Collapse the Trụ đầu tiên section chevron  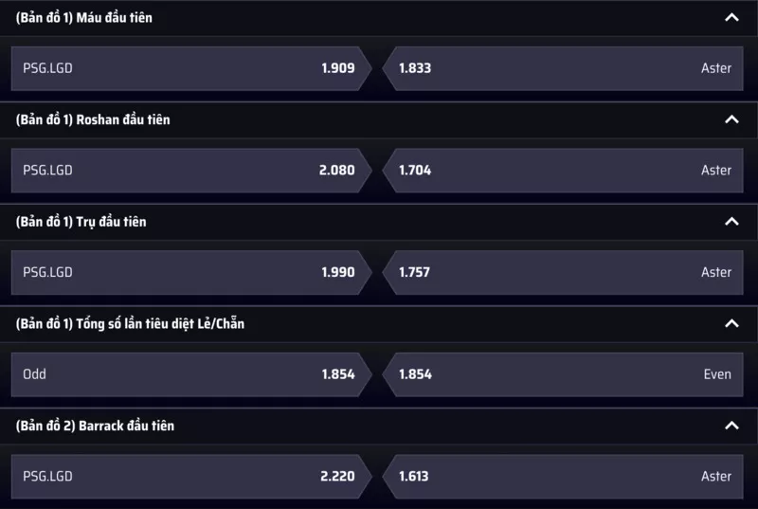tap(731, 222)
